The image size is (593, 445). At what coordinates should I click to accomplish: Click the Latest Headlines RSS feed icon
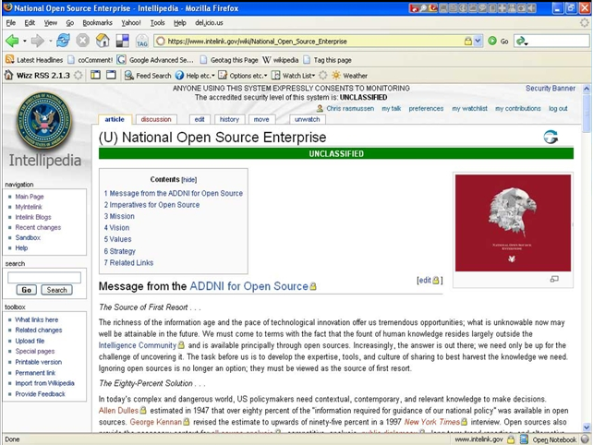coord(9,60)
